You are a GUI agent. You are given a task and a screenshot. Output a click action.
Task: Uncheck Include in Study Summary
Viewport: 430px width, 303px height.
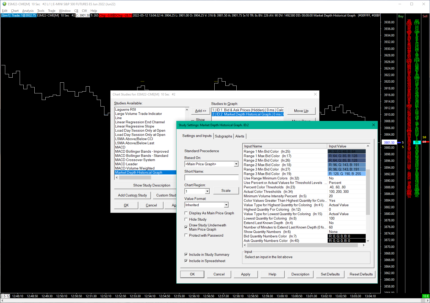pos(186,254)
